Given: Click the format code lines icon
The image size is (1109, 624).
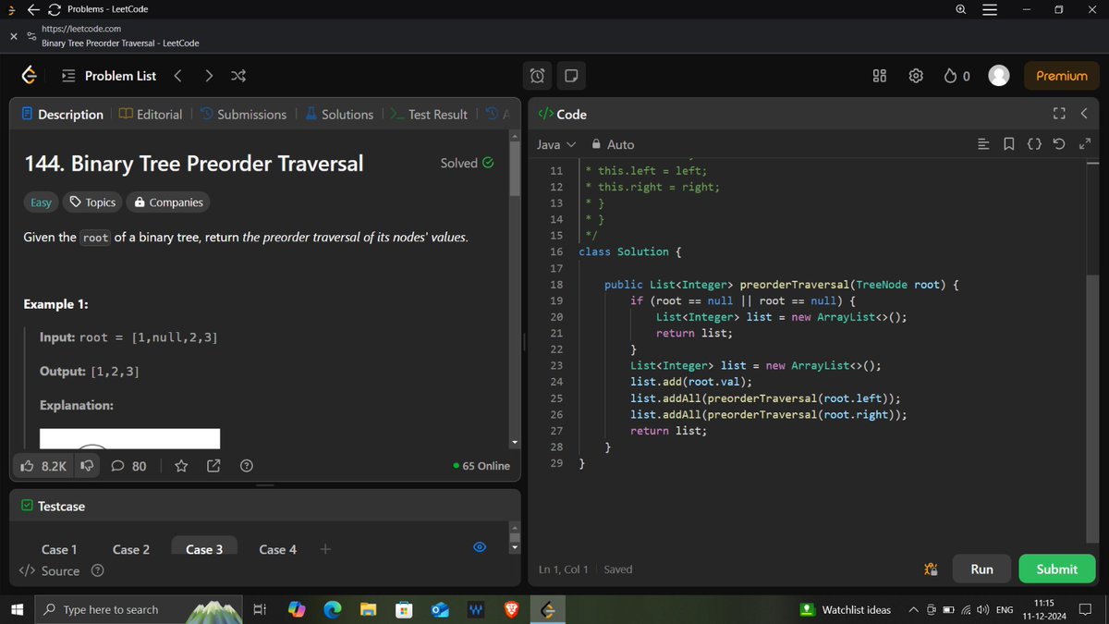Looking at the screenshot, I should pyautogui.click(x=984, y=144).
